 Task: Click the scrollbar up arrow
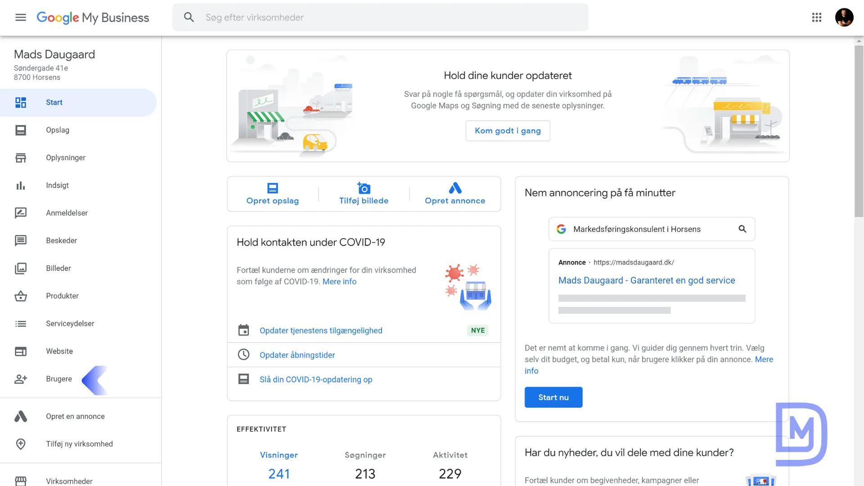(x=859, y=41)
